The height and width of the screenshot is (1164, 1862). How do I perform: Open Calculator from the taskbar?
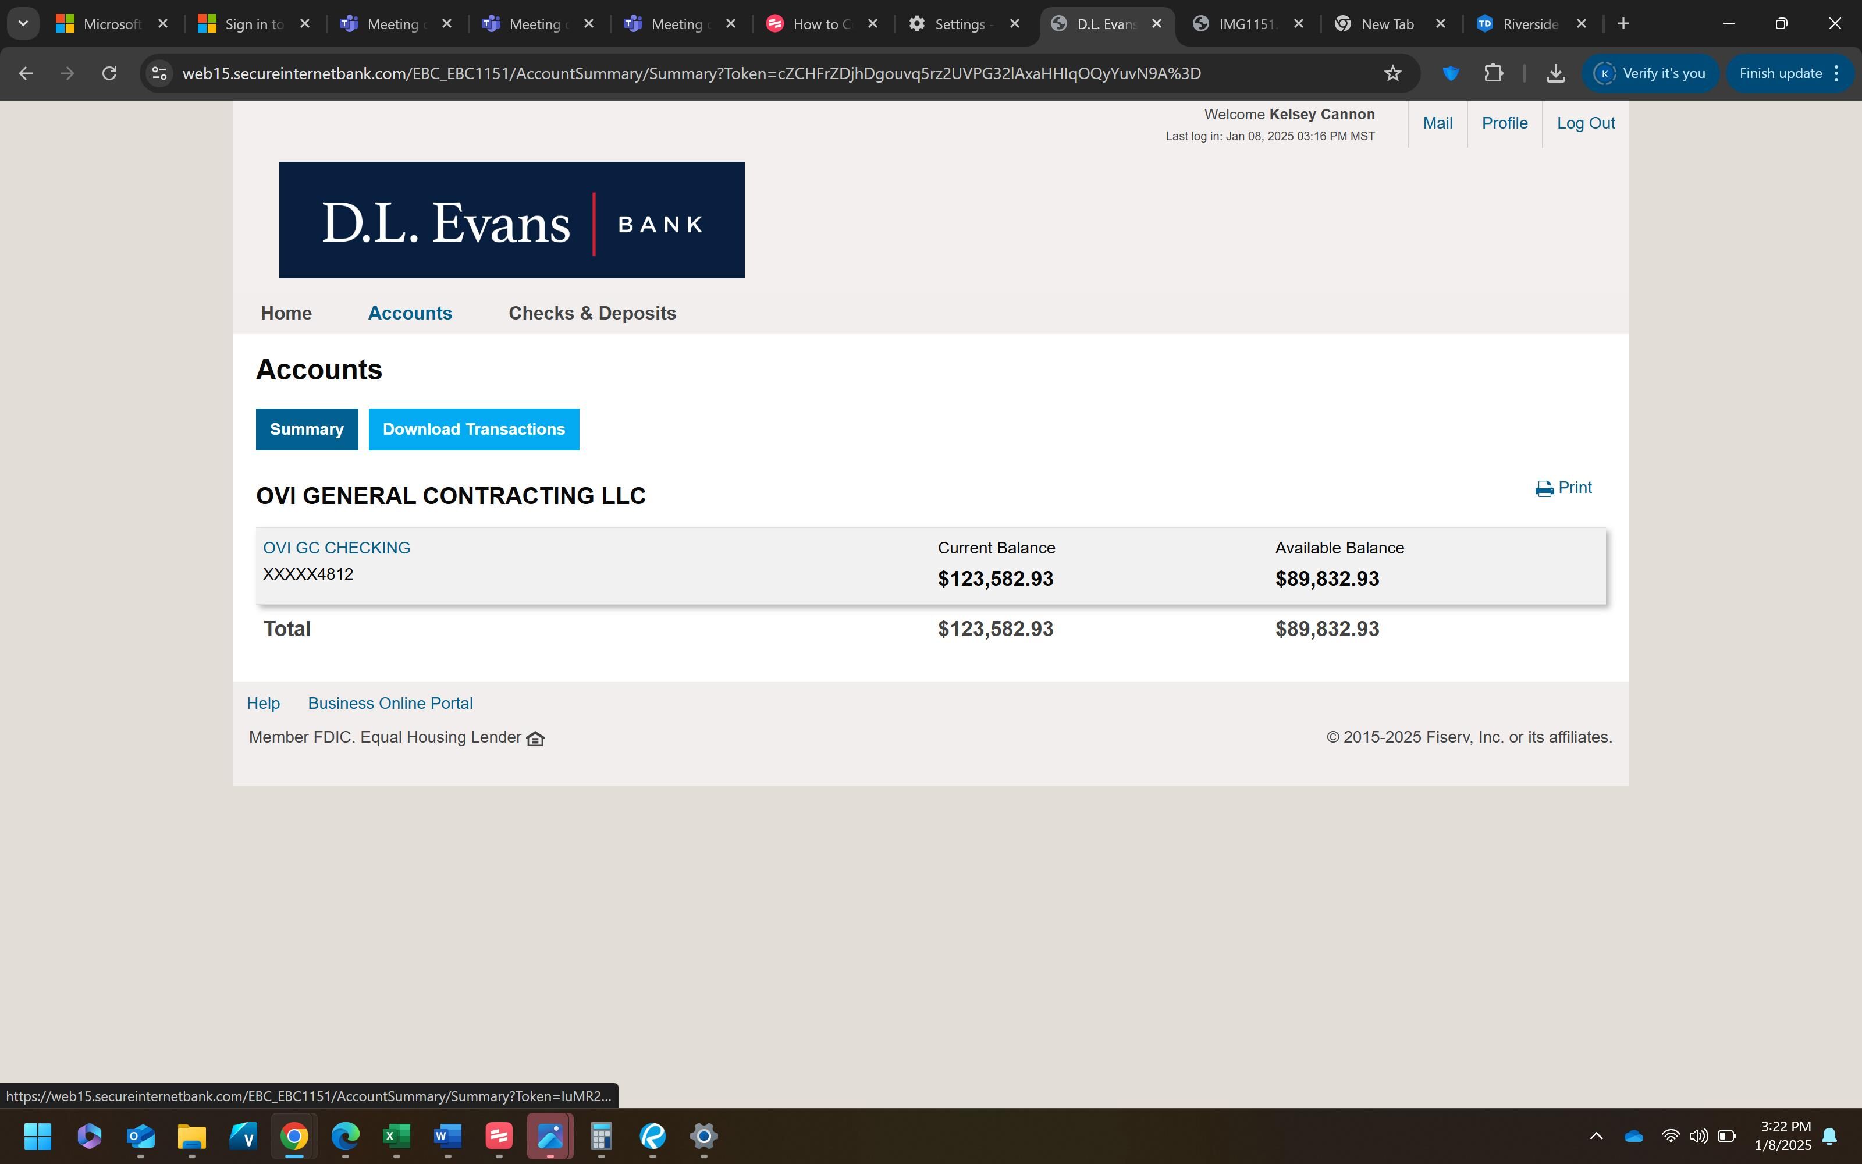click(x=601, y=1135)
